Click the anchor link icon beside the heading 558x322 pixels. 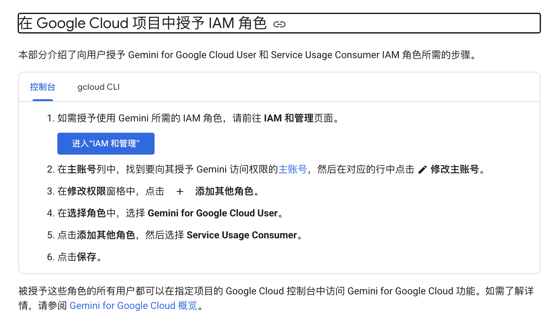pyautogui.click(x=279, y=24)
